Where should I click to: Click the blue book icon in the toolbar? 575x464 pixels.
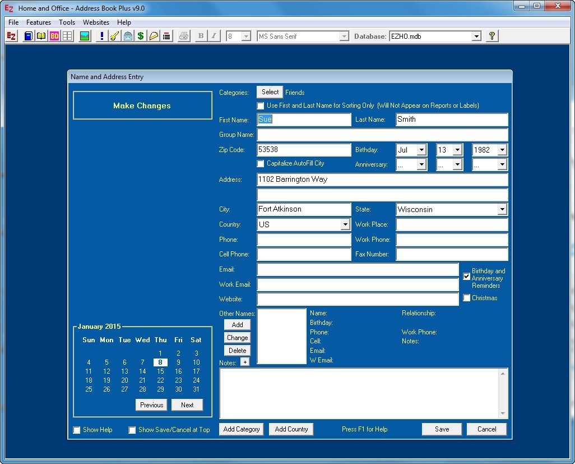tap(27, 35)
